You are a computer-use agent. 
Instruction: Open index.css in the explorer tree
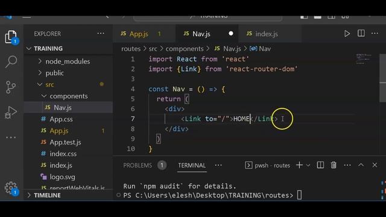63,154
